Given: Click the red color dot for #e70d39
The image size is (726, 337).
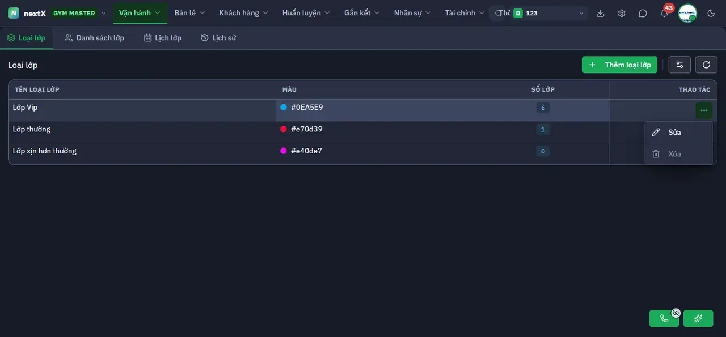Looking at the screenshot, I should click(284, 129).
